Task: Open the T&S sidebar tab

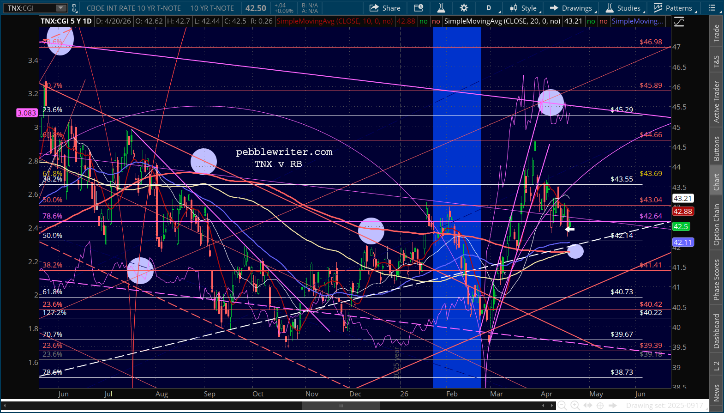Action: (717, 62)
